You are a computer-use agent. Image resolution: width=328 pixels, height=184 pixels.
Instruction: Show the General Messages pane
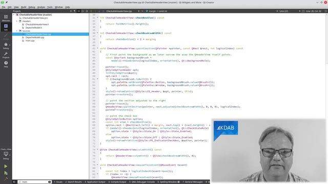pyautogui.click(x=193, y=182)
